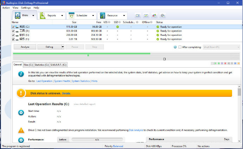Click the SSD column help icon
Screen dimensions: 243x149
pos(119,22)
